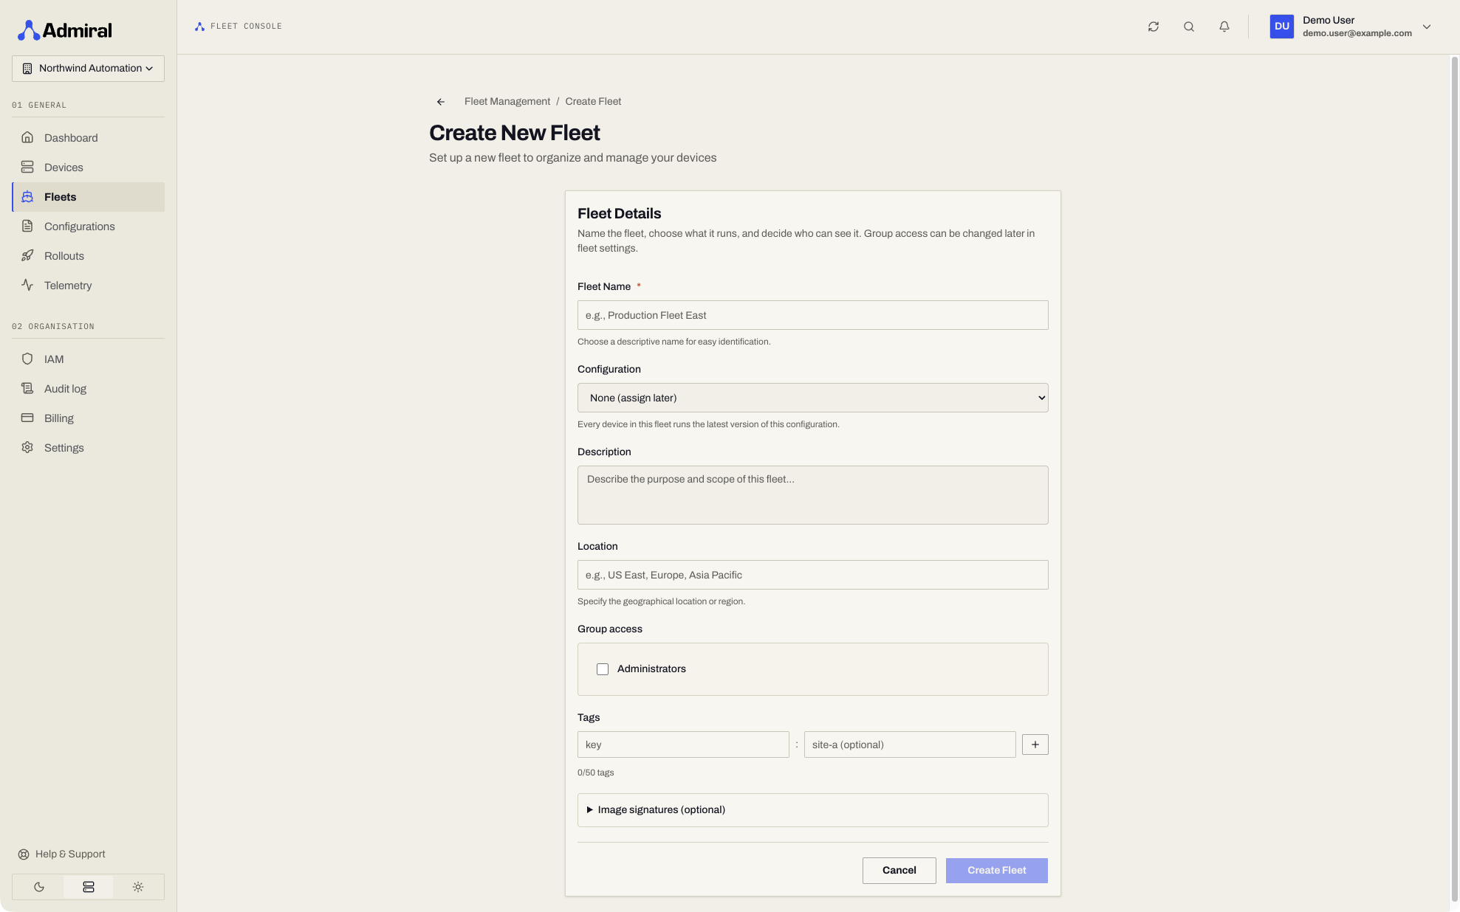Expand Image signatures (optional) section

tap(812, 810)
